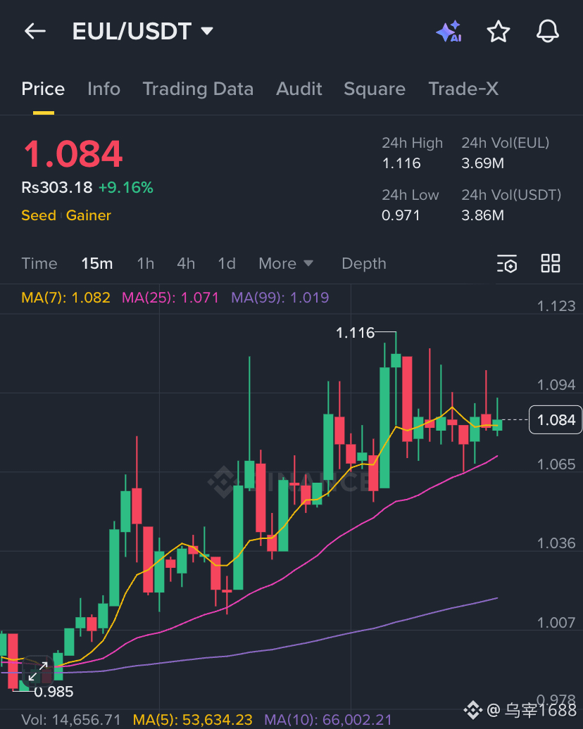The image size is (583, 729).
Task: Tap the volume MA(5): 53,634.23 label
Action: pos(193,720)
